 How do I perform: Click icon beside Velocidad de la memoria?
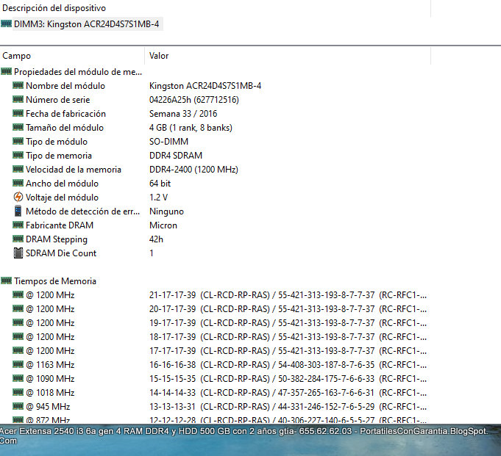pyautogui.click(x=18, y=169)
